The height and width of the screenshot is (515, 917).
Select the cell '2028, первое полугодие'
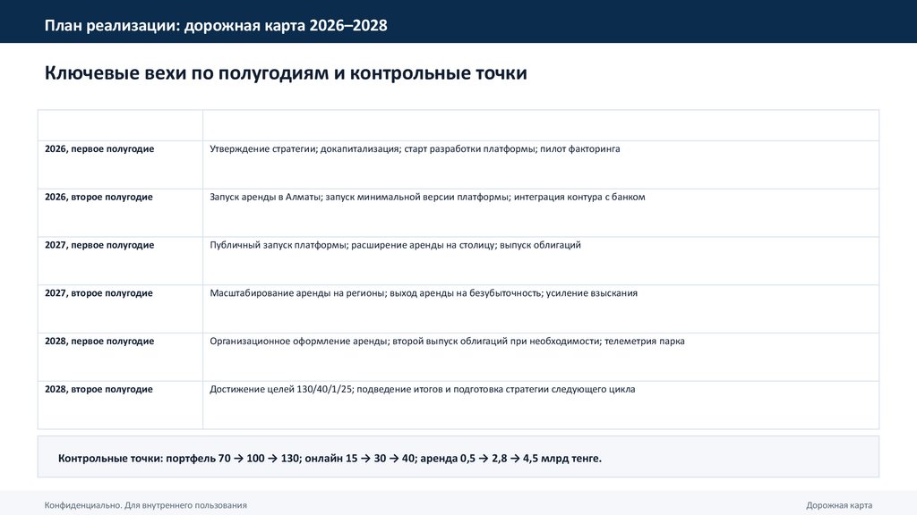[120, 357]
